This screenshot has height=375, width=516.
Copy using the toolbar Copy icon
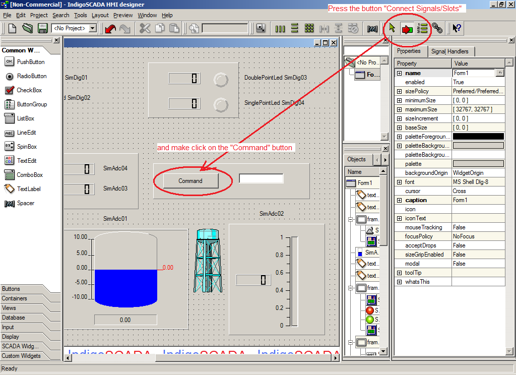160,29
